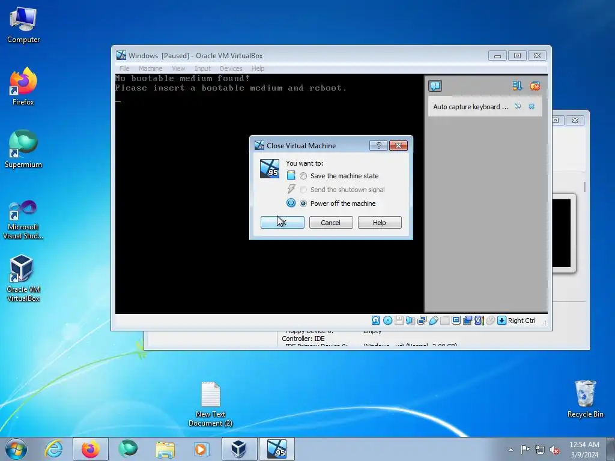Maximize the Windows [Paused] VirtualBox window
The height and width of the screenshot is (461, 615).
click(517, 56)
